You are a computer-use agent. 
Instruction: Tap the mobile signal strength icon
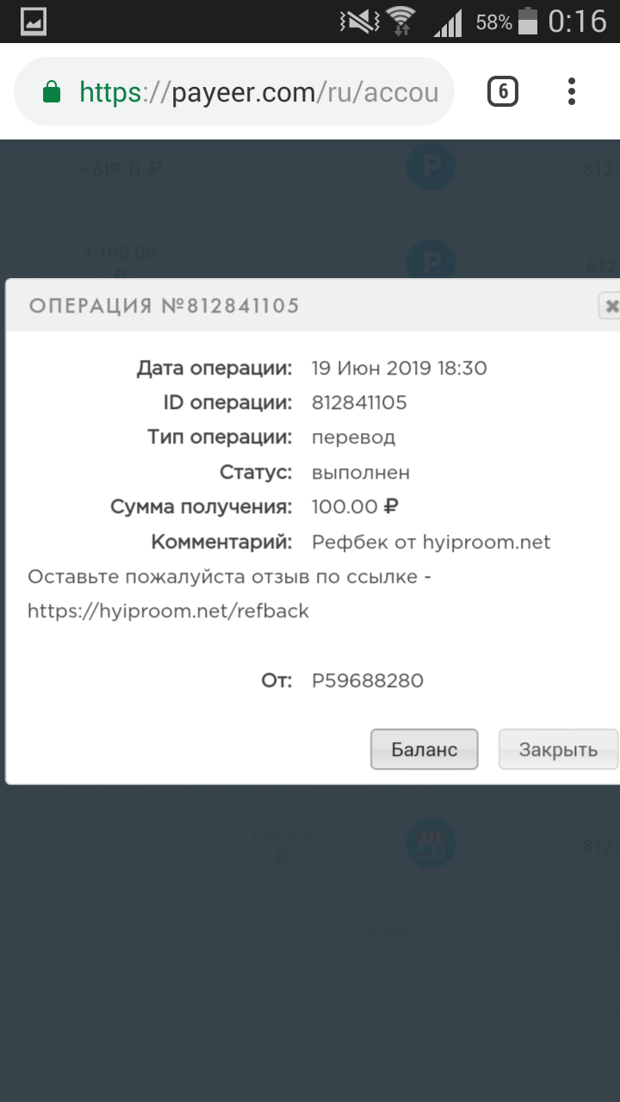pyautogui.click(x=447, y=23)
